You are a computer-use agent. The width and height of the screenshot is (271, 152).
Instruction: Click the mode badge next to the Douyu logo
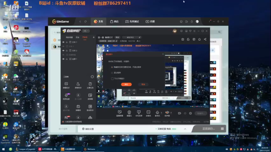pyautogui.click(x=86, y=31)
